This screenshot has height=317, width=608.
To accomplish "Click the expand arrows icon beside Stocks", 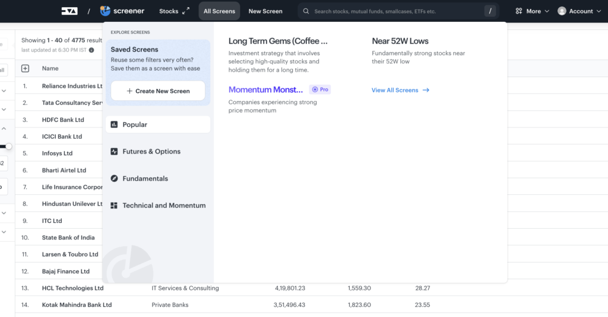I will [x=186, y=11].
